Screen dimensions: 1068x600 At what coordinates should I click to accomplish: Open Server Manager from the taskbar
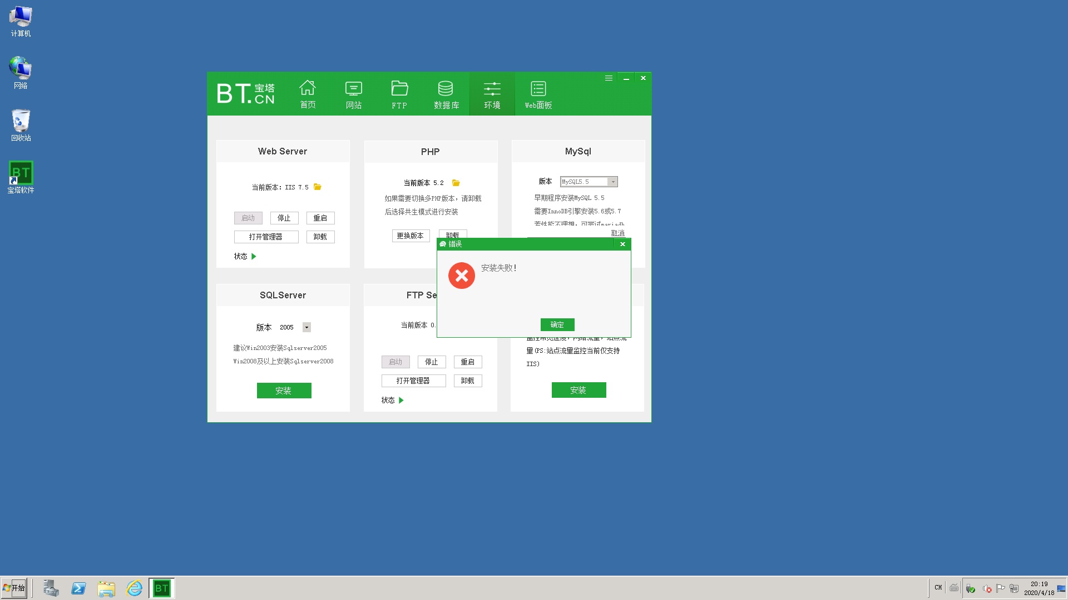click(x=51, y=588)
